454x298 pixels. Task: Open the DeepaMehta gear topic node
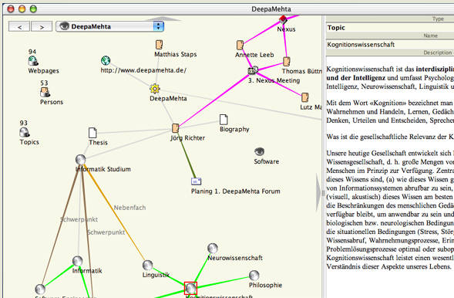(155, 89)
